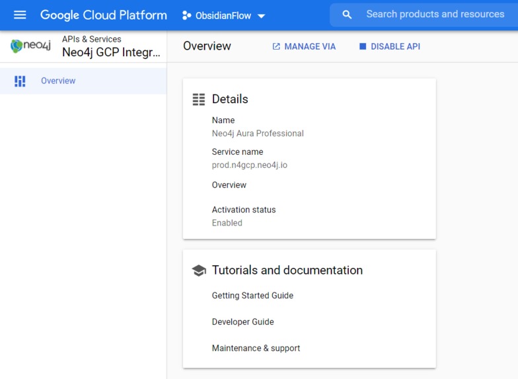Screen dimensions: 518x379
Task: Click the Details list icon
Action: [198, 99]
